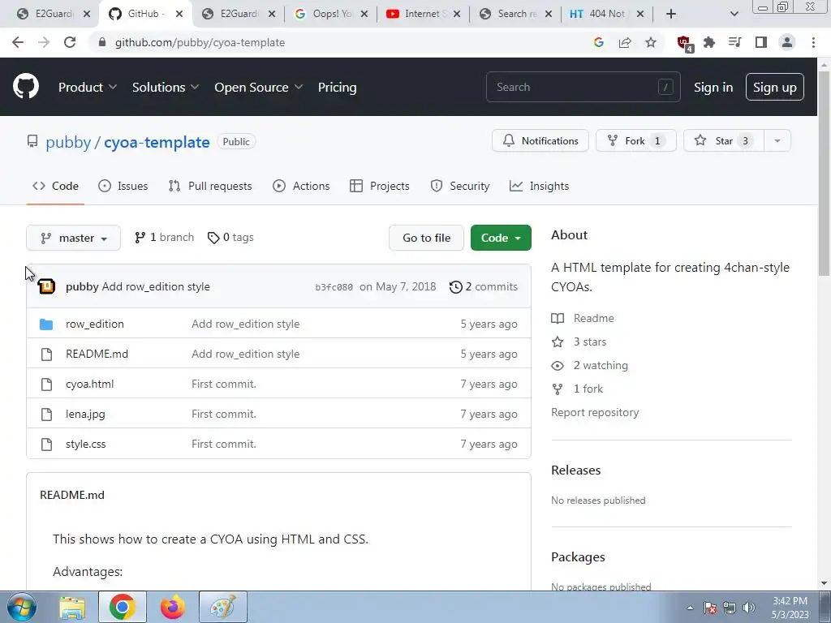Screen dimensions: 831x623
Task: Star the repository
Action: (723, 141)
